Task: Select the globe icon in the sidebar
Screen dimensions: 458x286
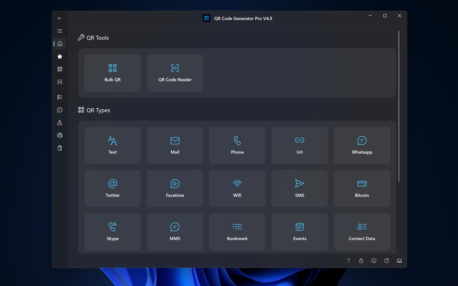Action: (59, 135)
